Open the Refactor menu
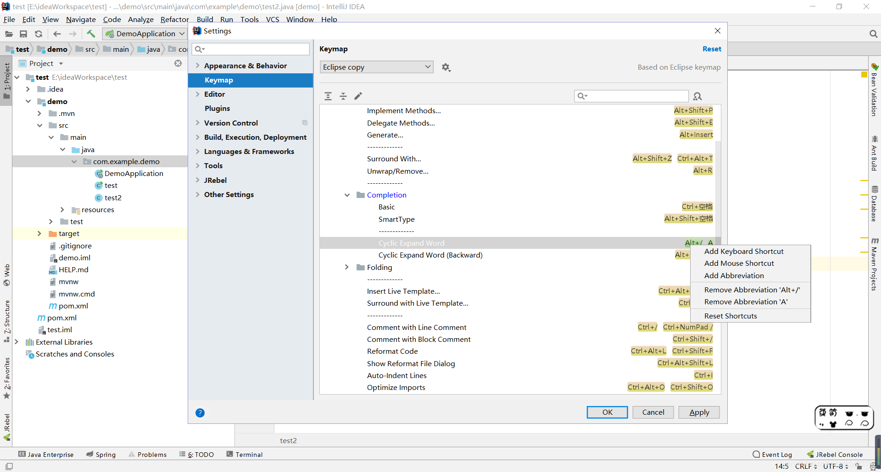Image resolution: width=881 pixels, height=472 pixels. [x=174, y=19]
